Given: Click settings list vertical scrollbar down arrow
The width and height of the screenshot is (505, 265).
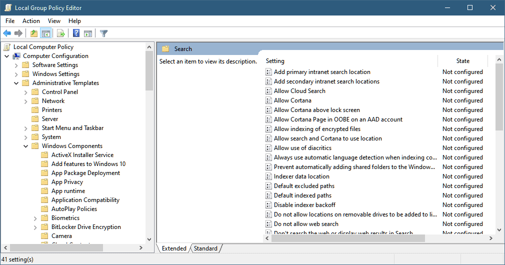Looking at the screenshot, I should 499,230.
